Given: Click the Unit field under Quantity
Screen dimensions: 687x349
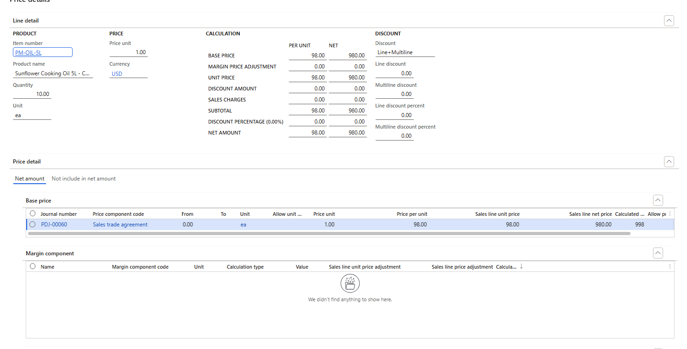Looking at the screenshot, I should pos(32,115).
